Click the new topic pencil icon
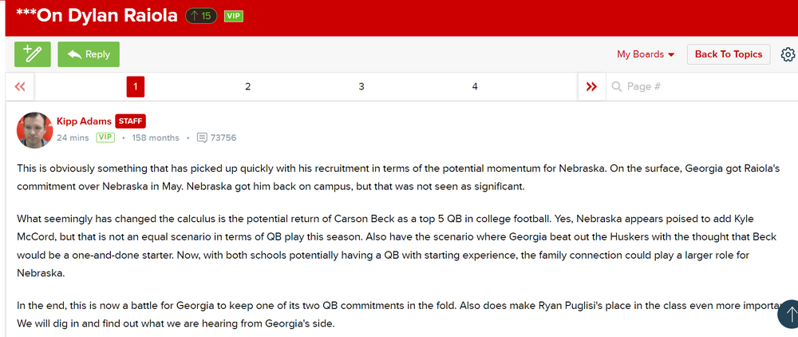The height and width of the screenshot is (337, 798). click(x=33, y=54)
